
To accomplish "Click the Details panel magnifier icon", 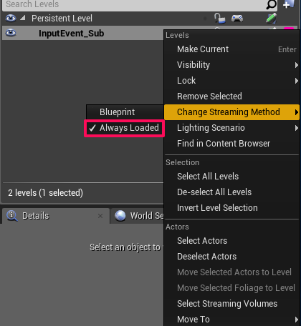I will tap(11, 216).
